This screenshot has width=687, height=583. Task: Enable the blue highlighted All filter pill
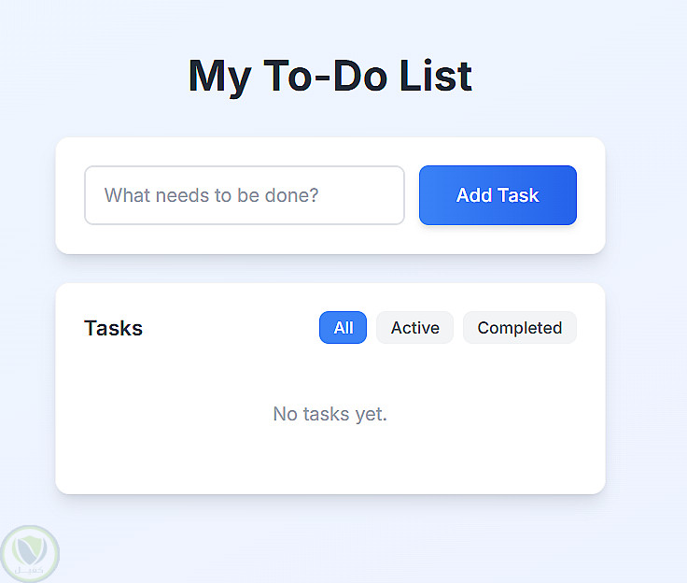coord(343,328)
